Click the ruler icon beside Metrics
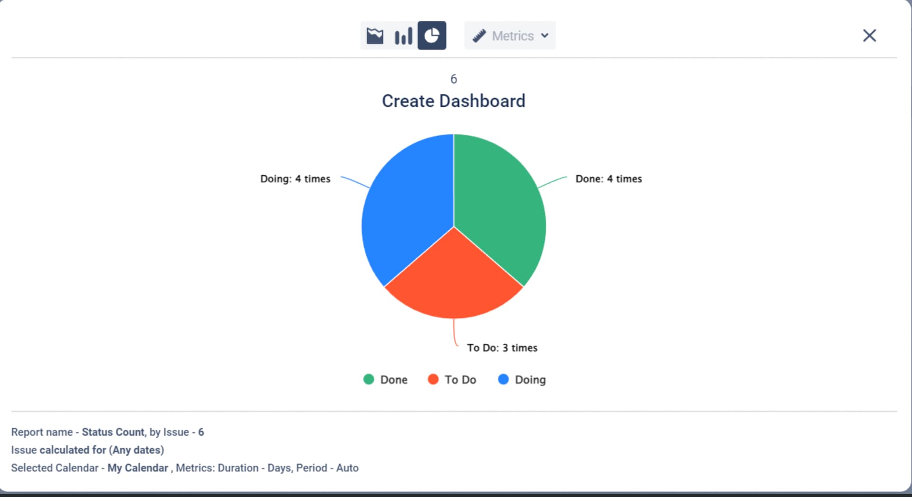 pos(479,36)
